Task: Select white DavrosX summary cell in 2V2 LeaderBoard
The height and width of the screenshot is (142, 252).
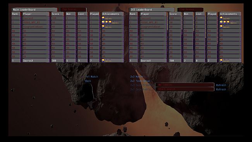Action: coord(153,61)
